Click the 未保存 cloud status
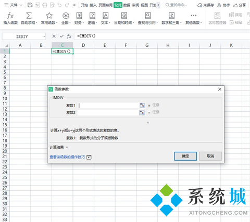Screen dimensions: 250x222 point(206,5)
